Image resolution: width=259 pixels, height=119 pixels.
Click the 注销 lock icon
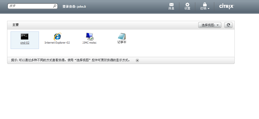[x=205, y=5]
